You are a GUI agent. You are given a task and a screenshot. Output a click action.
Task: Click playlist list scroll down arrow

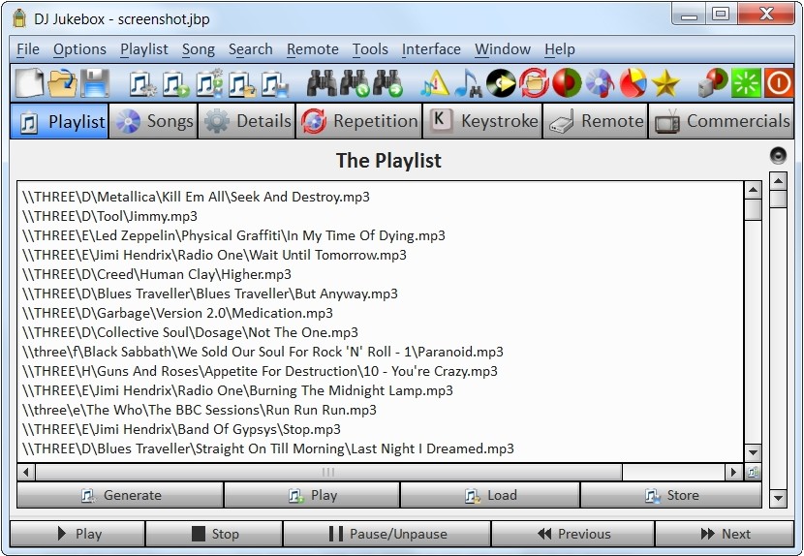[x=753, y=452]
